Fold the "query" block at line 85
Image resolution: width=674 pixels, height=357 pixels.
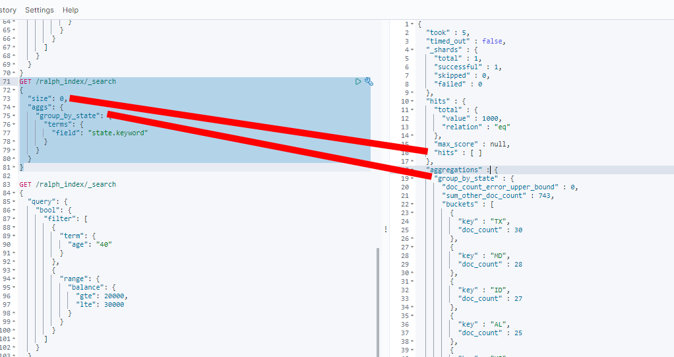click(x=15, y=201)
